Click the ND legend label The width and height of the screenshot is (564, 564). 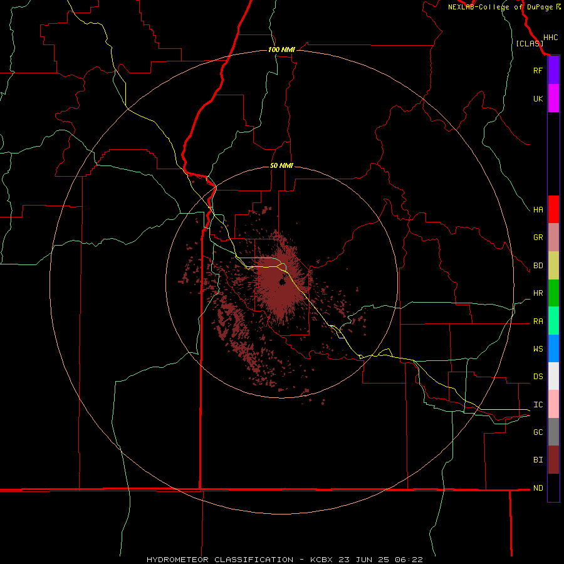click(x=538, y=488)
